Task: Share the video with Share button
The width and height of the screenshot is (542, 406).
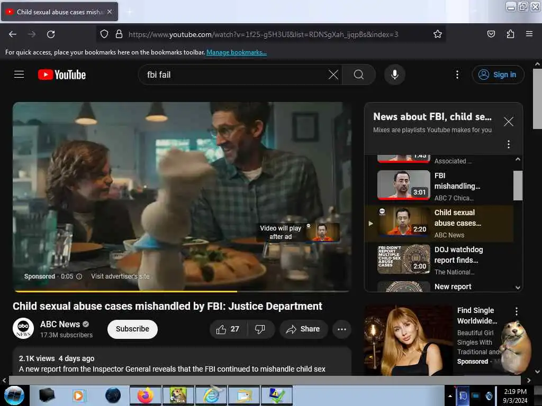Action: 303,329
